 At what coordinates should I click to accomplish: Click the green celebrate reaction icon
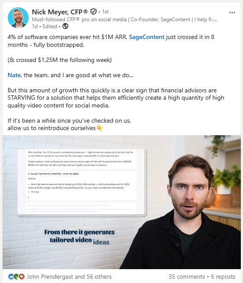(x=16, y=276)
